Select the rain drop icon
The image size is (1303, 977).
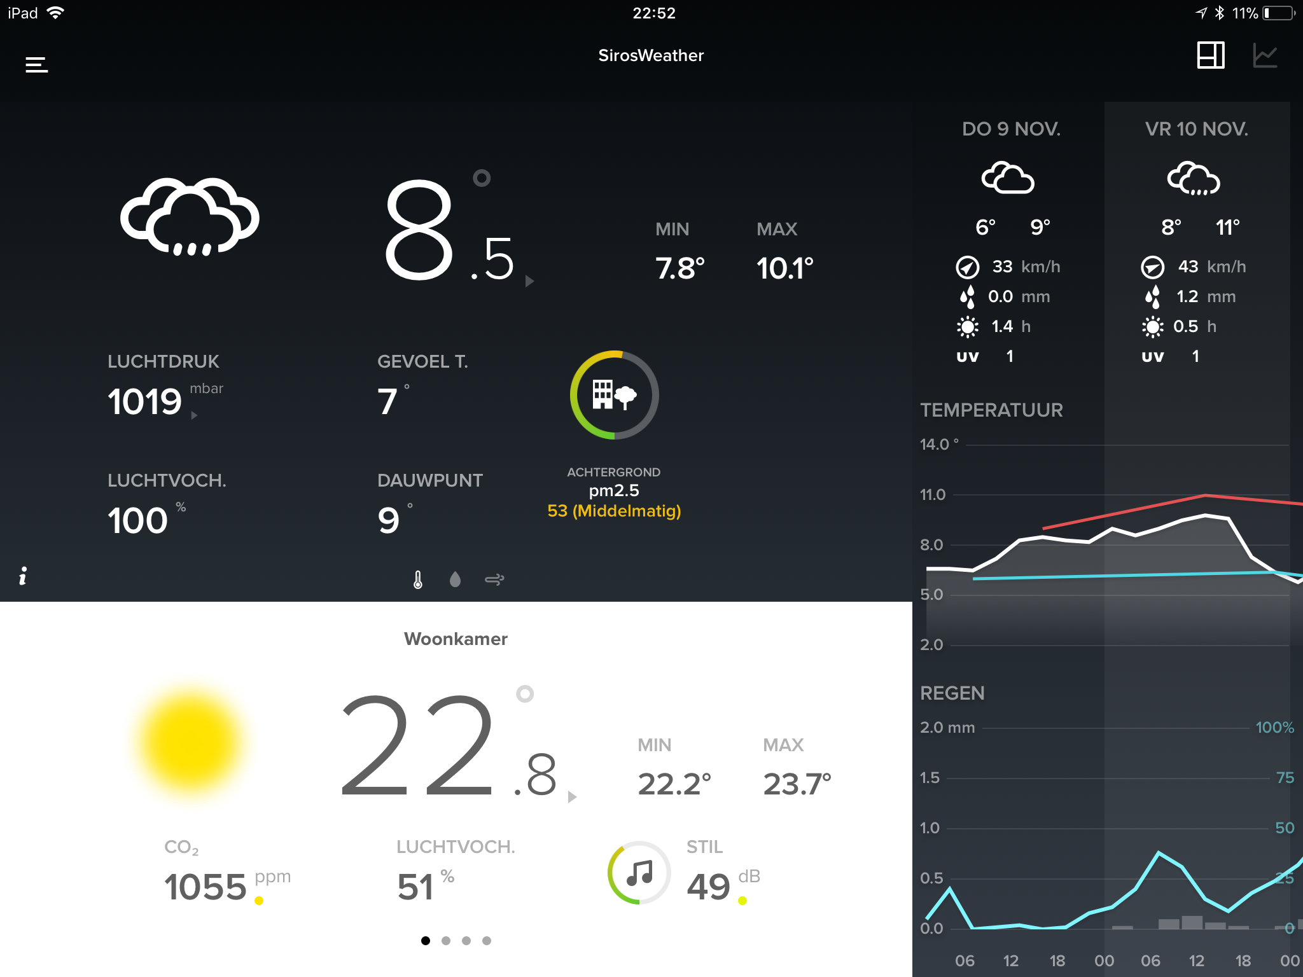point(455,579)
